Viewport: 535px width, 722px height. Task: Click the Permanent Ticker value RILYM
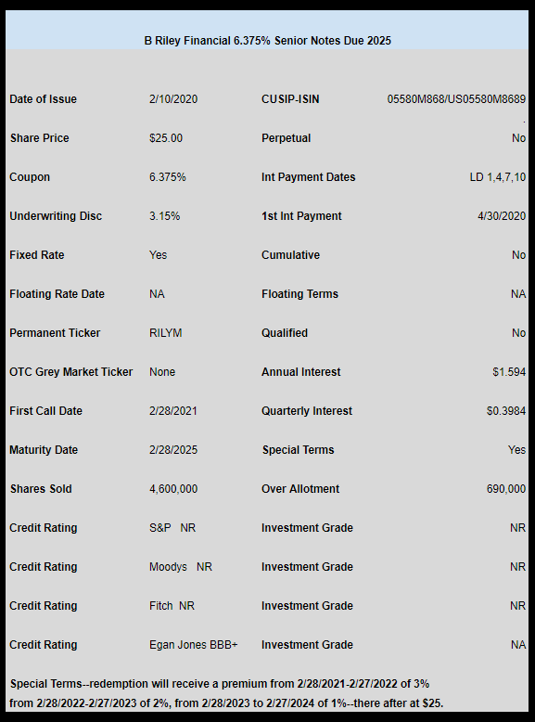pos(166,333)
